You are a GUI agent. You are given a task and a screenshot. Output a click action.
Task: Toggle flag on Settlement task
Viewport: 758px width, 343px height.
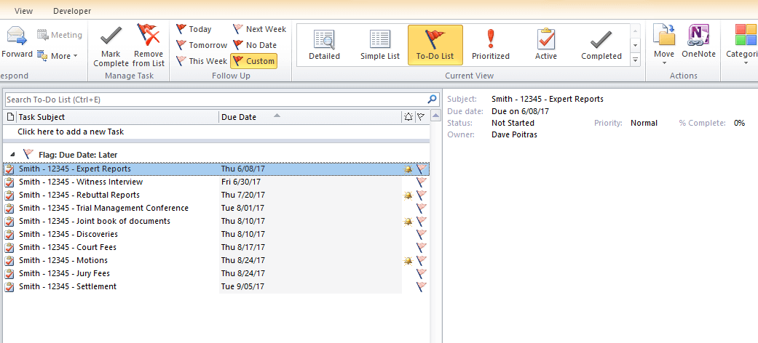pyautogui.click(x=422, y=286)
